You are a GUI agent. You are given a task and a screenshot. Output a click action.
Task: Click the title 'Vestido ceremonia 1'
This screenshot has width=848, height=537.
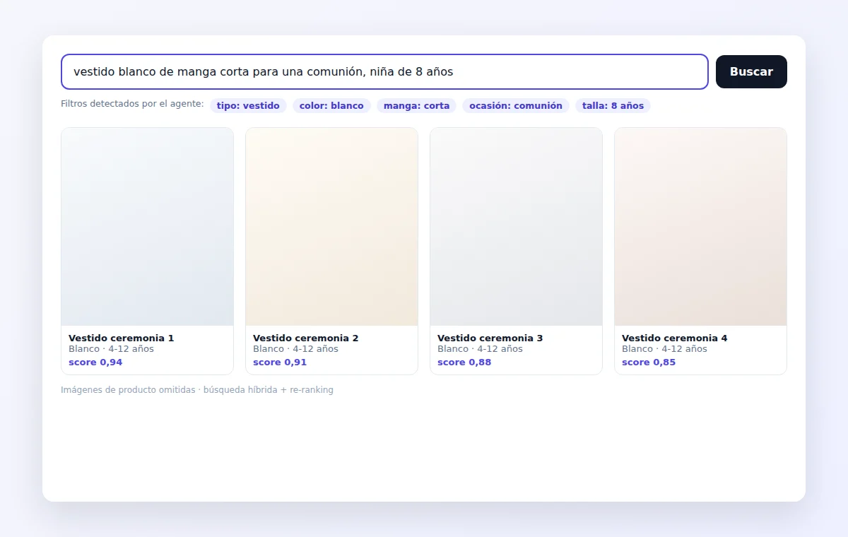(x=121, y=338)
